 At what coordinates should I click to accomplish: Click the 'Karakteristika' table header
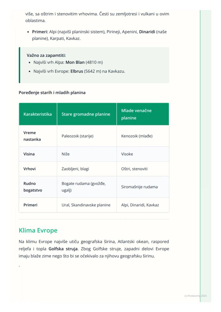[x=38, y=114]
